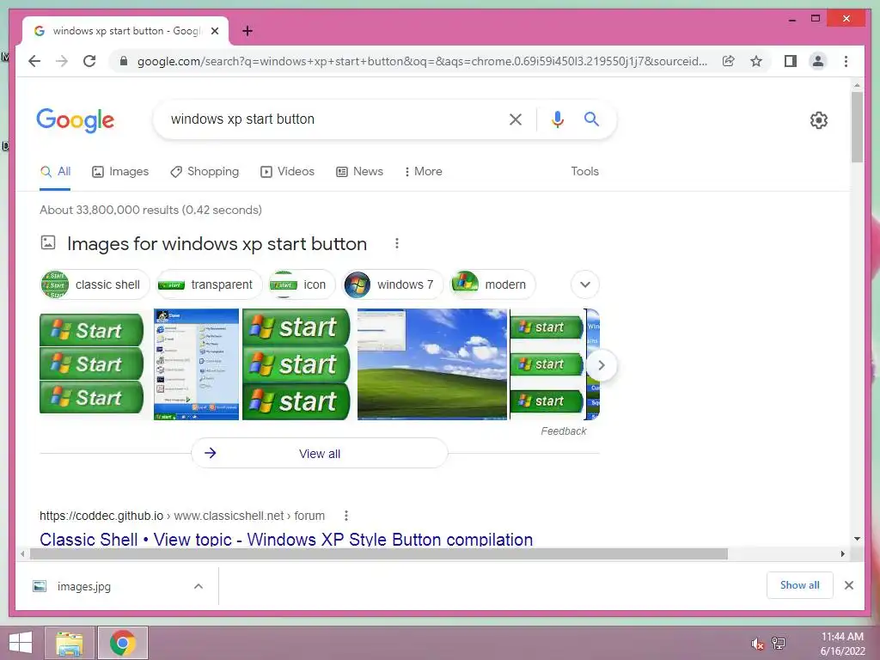
Task: Open a new tab with plus button
Action: click(247, 31)
